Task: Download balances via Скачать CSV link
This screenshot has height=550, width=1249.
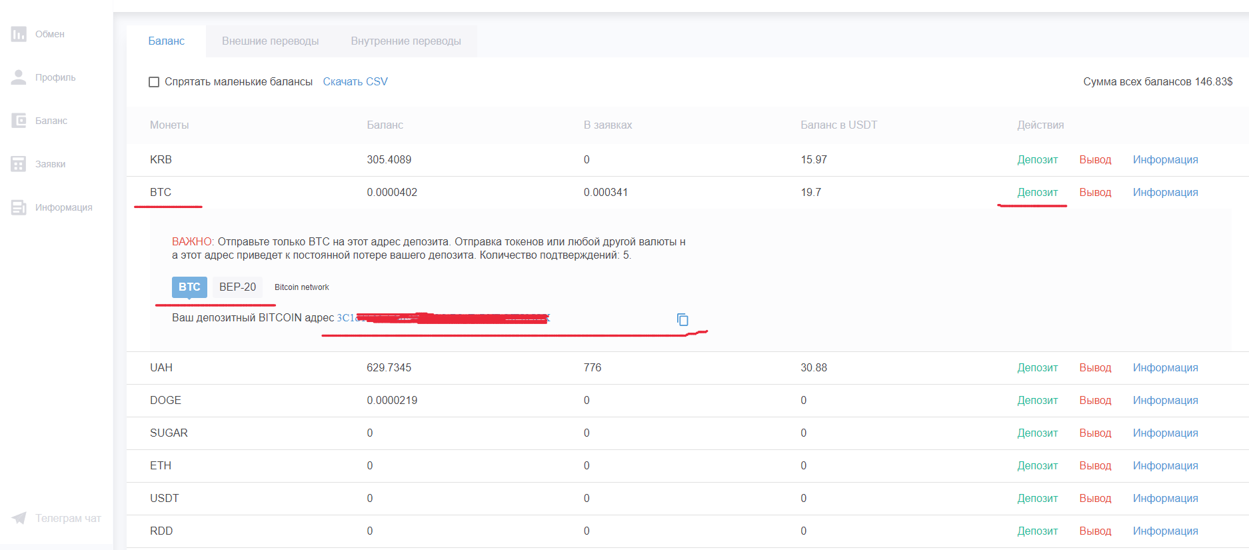Action: [355, 82]
